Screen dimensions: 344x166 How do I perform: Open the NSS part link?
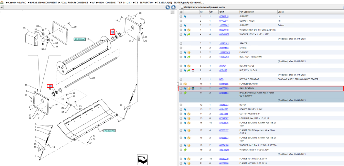pos(221,79)
